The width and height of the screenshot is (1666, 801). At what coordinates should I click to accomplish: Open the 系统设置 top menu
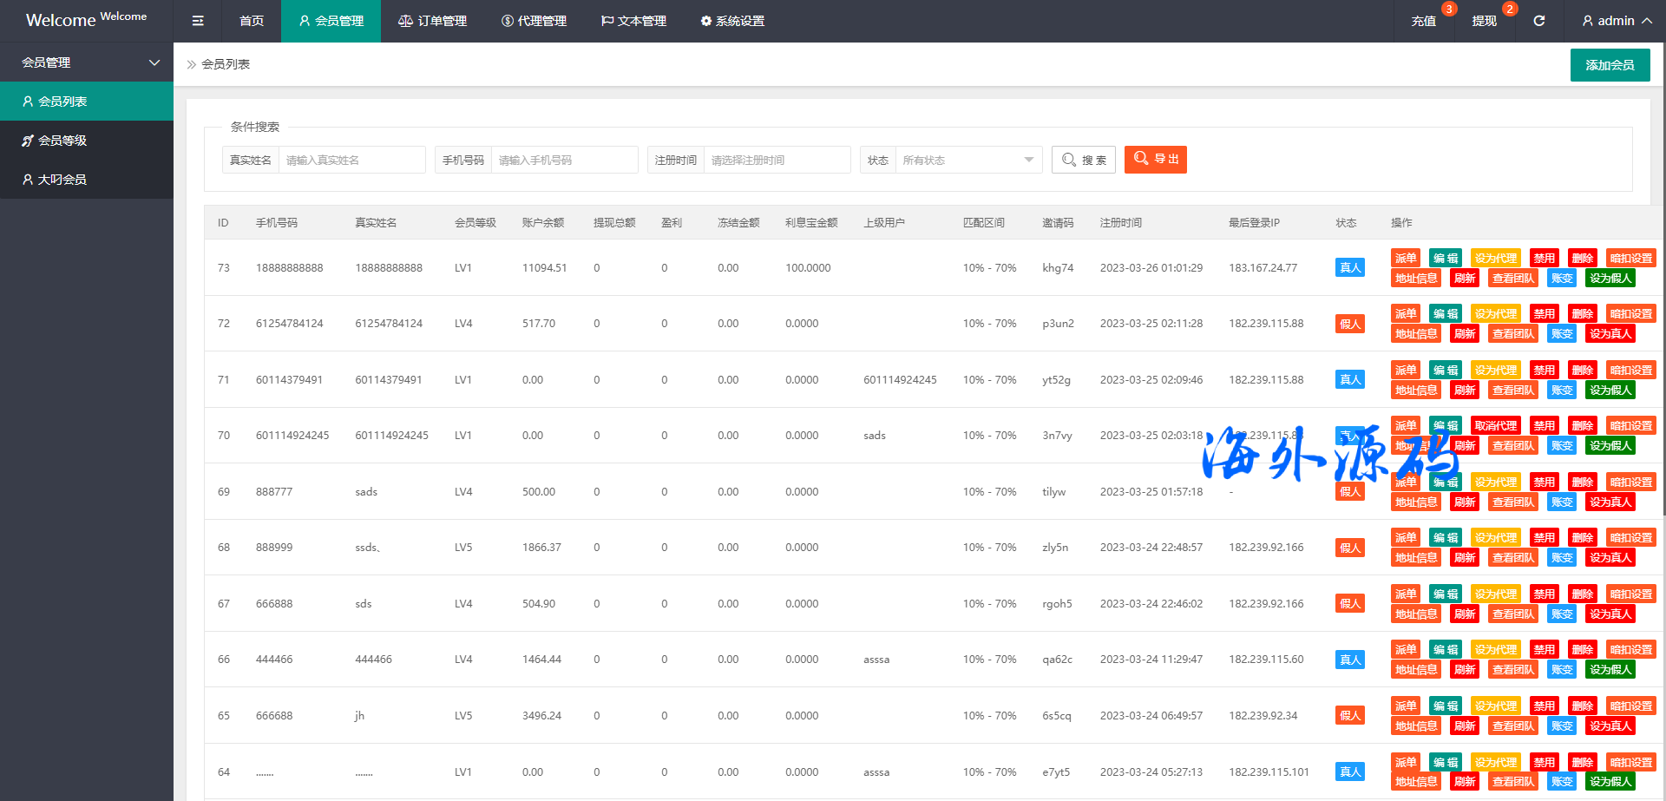click(x=732, y=21)
